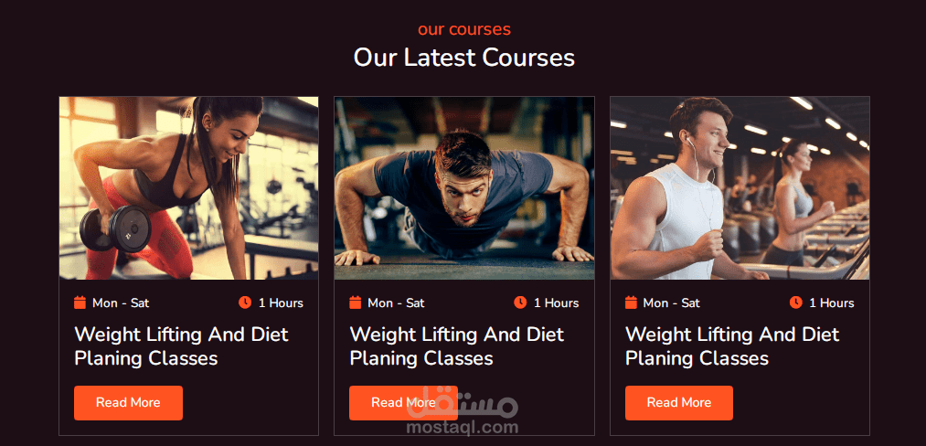Click the clock icon in the third course card
The height and width of the screenshot is (446, 926).
coord(796,303)
